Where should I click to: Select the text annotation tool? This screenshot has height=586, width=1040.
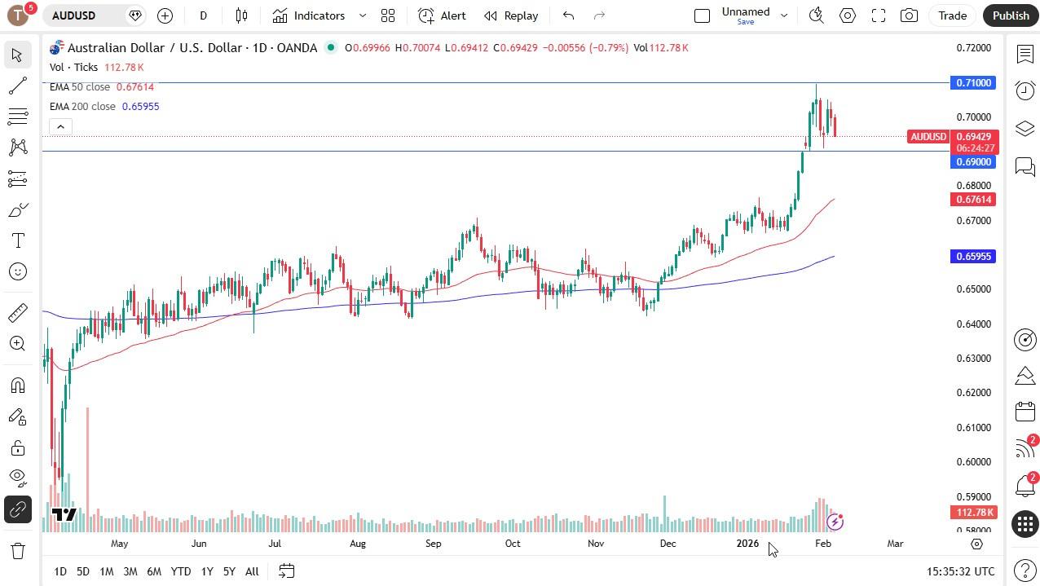click(17, 240)
